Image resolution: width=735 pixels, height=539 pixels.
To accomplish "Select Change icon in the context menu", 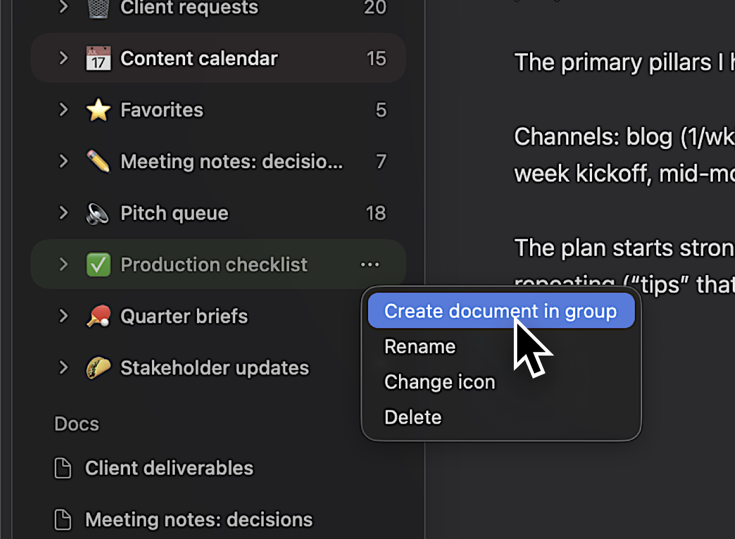I will tap(440, 382).
